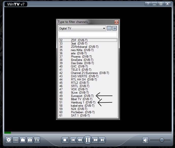This screenshot has width=175, height=148.
Task: Select channel 41 TELE 5
Action: [x=88, y=70]
